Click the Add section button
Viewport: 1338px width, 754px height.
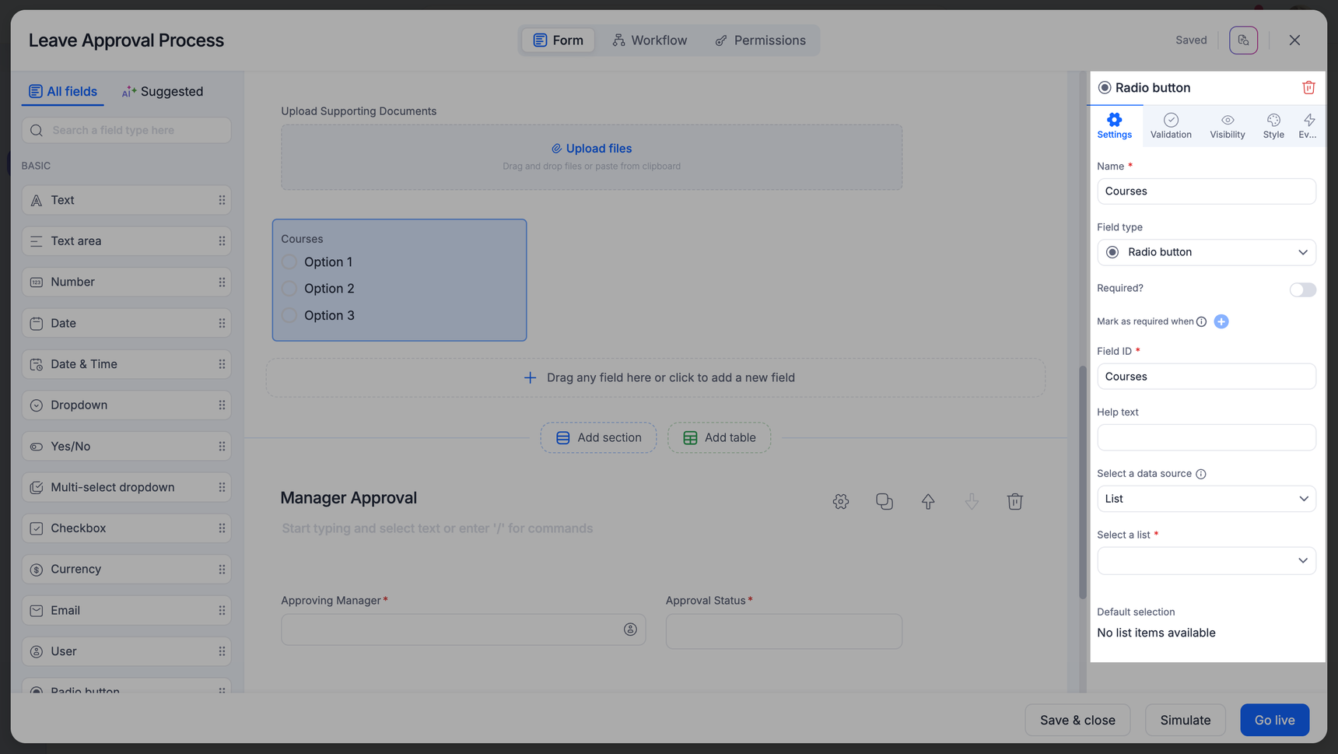(x=598, y=438)
